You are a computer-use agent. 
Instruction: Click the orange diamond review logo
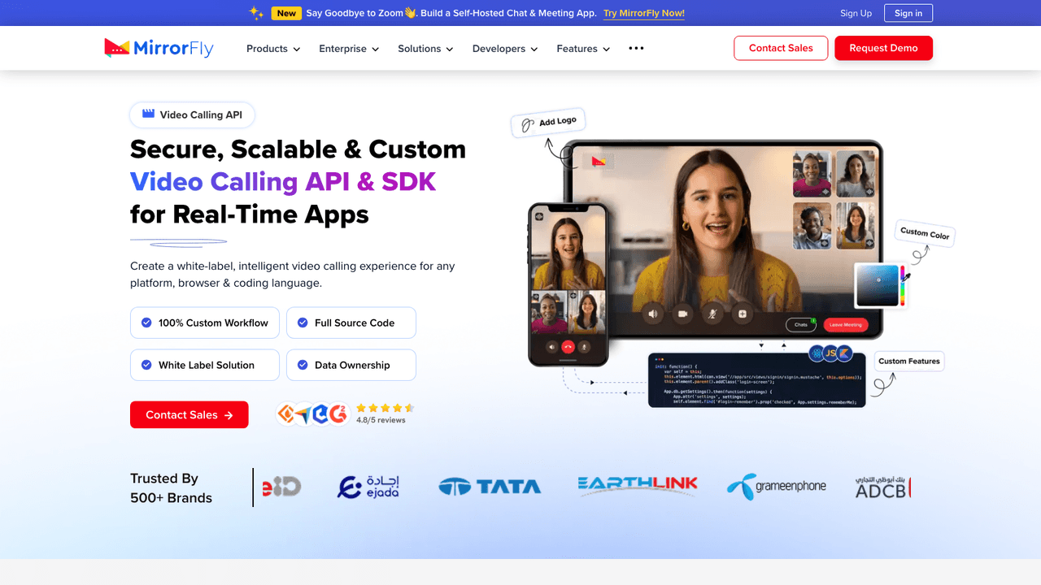click(286, 414)
